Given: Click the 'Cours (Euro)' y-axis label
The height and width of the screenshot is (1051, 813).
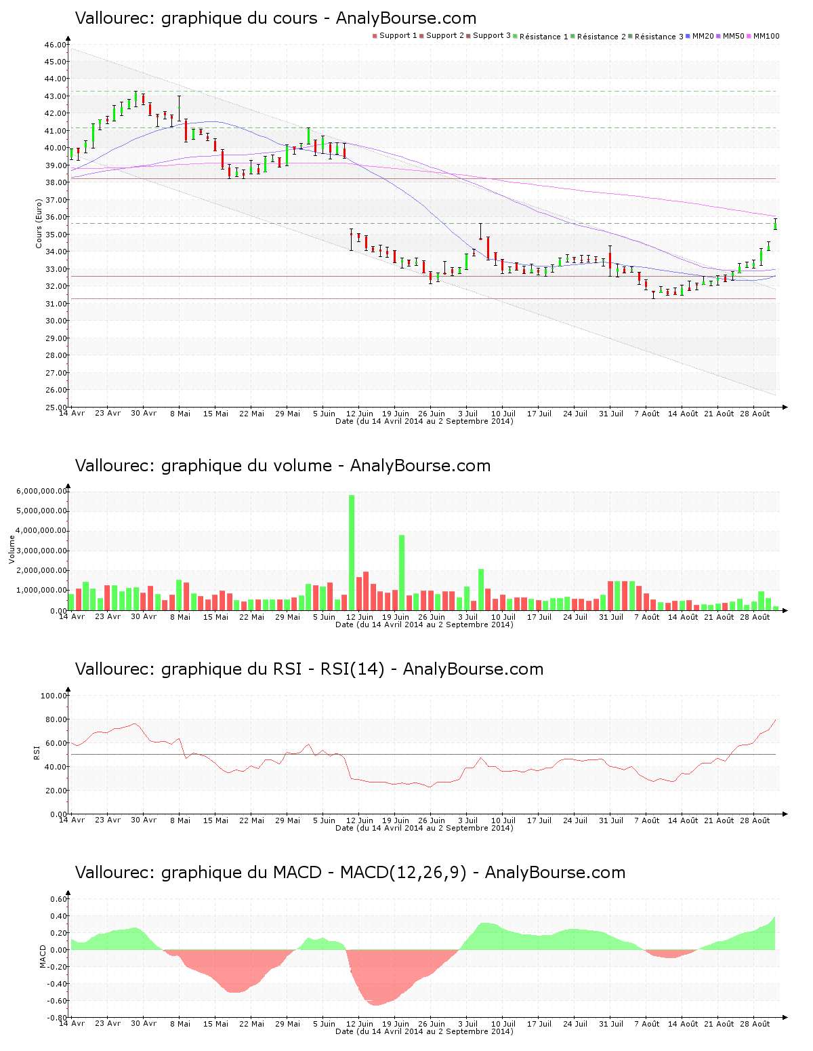Looking at the screenshot, I should [39, 223].
